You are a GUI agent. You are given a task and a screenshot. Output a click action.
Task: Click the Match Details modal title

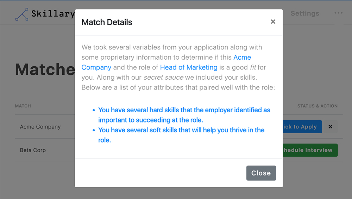point(107,22)
